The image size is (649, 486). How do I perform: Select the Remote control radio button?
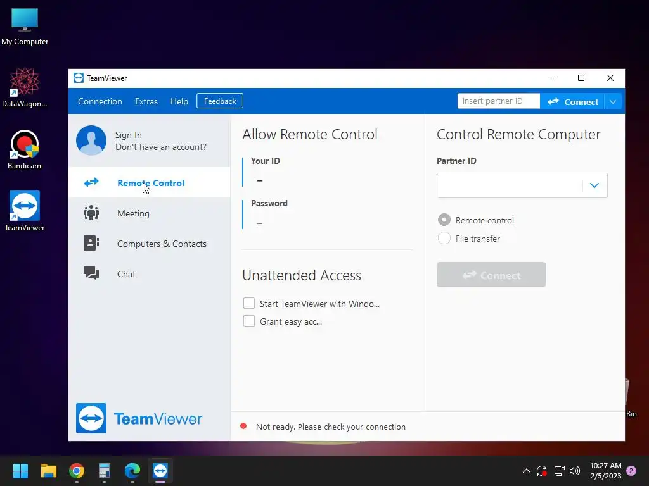(444, 220)
